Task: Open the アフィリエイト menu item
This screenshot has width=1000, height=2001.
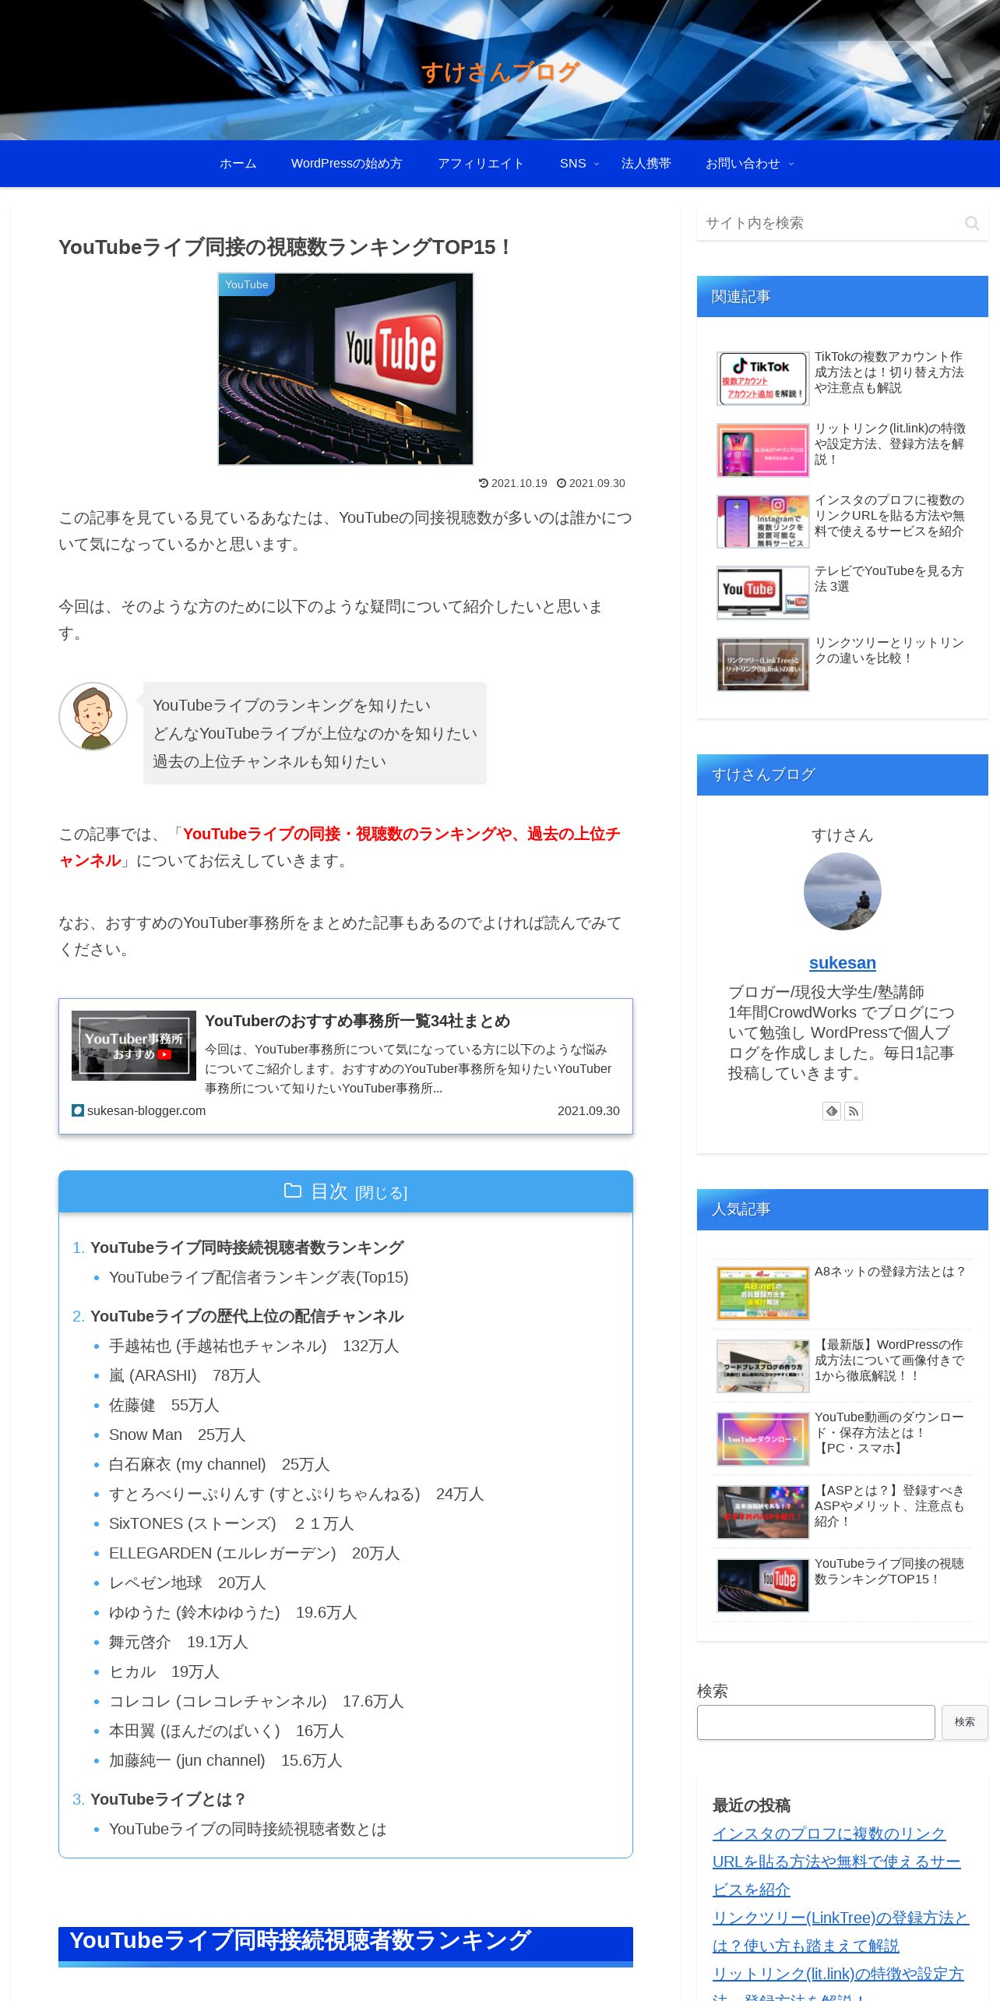Action: tap(481, 164)
